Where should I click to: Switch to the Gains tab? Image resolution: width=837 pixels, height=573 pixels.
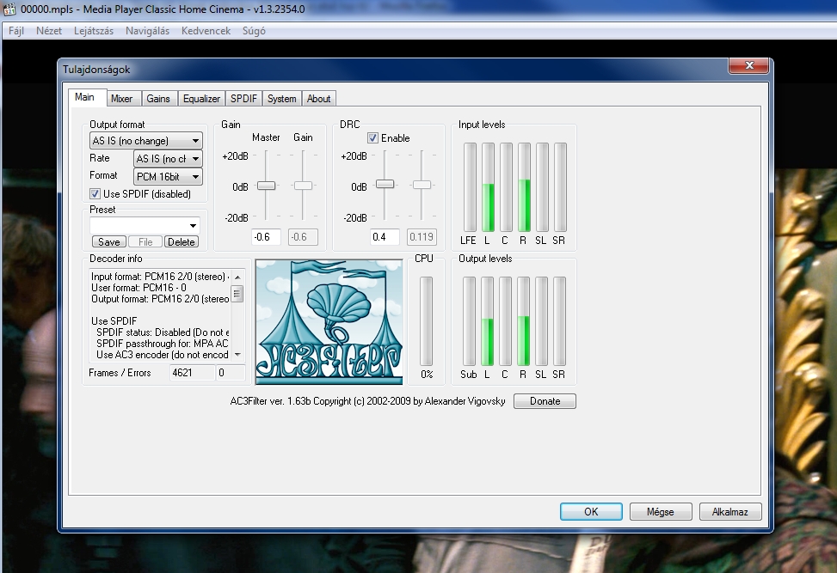pyautogui.click(x=158, y=99)
